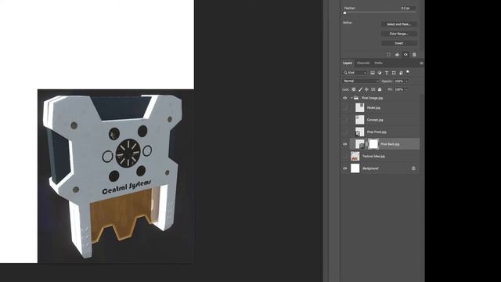Viewport: 501px width, 282px height.
Task: Select the Model.jpg layer name
Action: [373, 108]
